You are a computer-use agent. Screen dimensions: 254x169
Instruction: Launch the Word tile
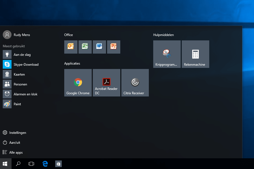tap(99, 47)
